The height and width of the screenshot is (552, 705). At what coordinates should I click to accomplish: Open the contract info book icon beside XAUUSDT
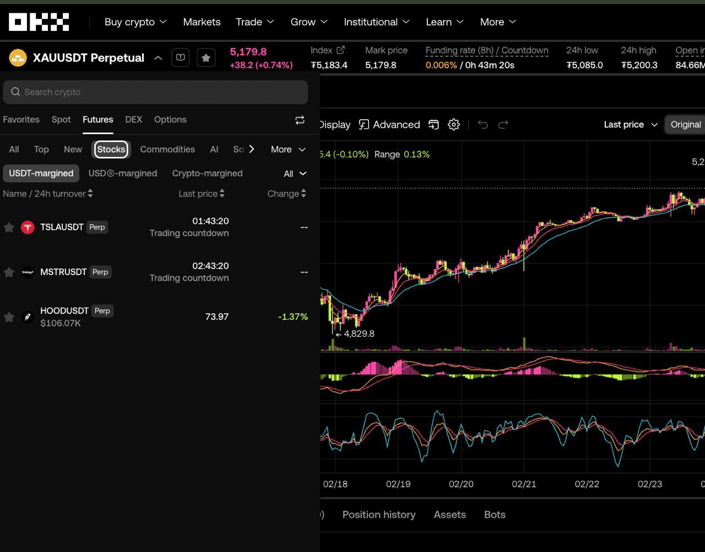click(181, 57)
